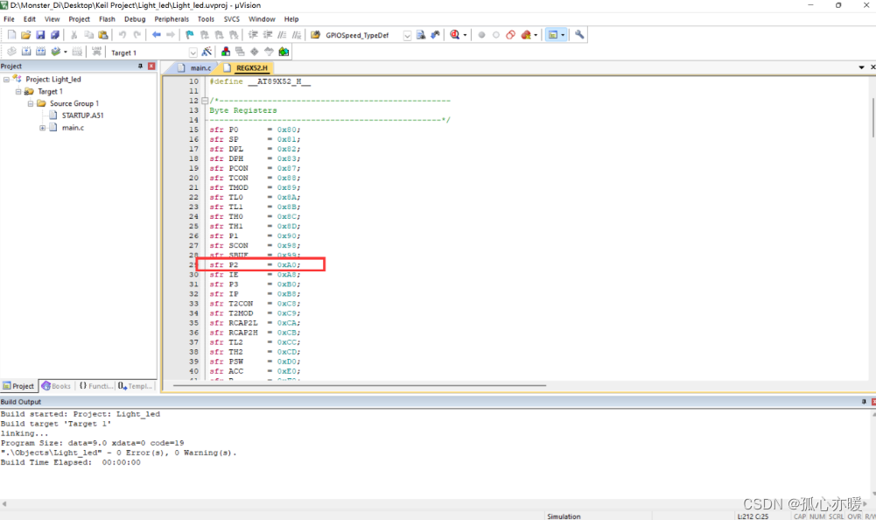Open the Target 1 dropdown

(x=193, y=53)
